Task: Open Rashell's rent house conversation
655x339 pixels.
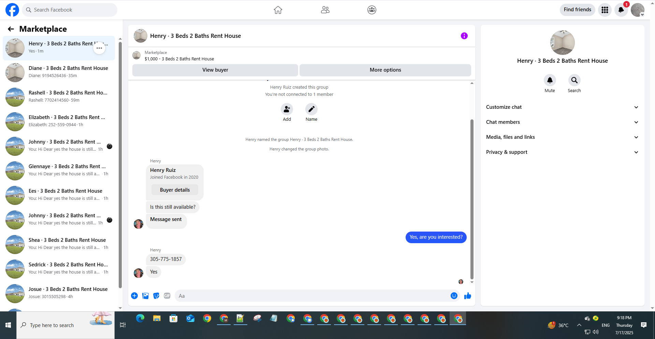Action: [59, 97]
